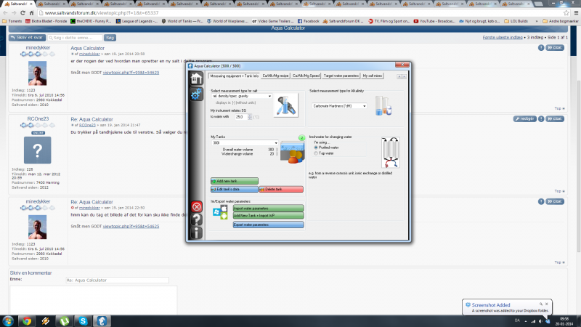Open the gear settings icon in sidebar
The width and height of the screenshot is (581, 327).
(196, 95)
